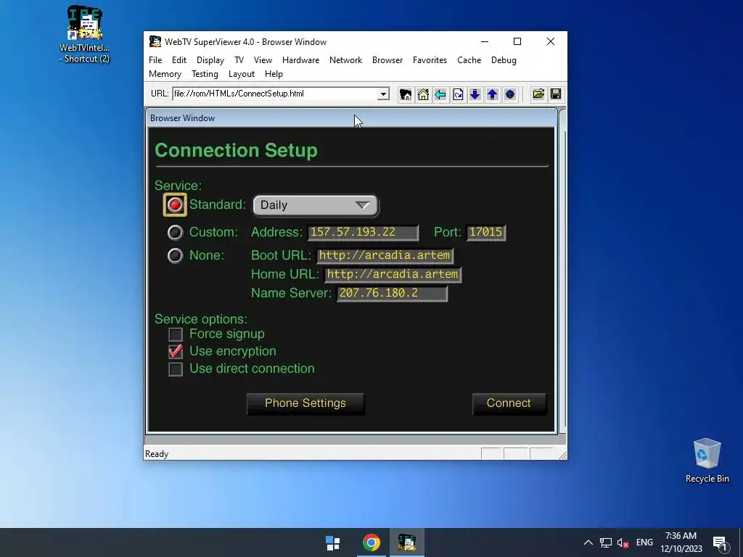Click the ENG language indicator
Viewport: 743px width, 557px height.
coord(644,542)
